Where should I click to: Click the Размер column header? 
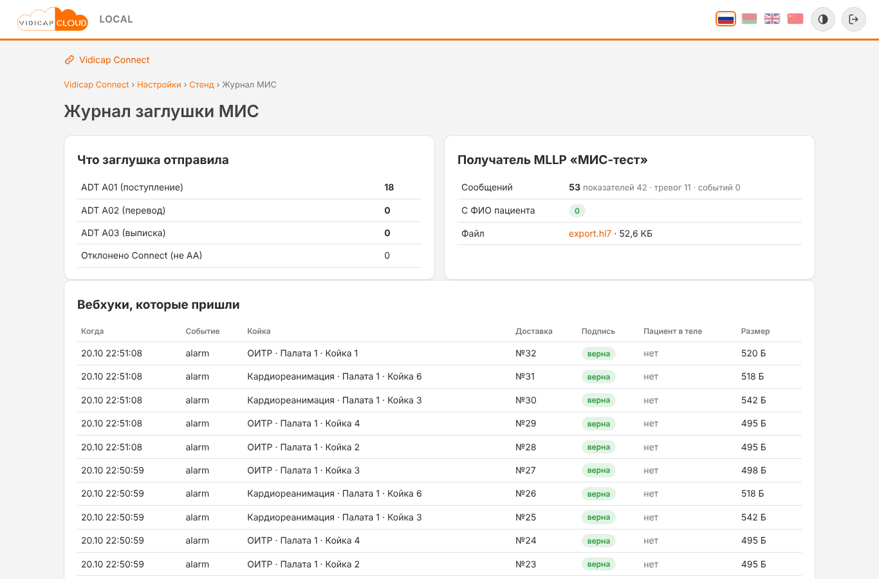tap(755, 331)
